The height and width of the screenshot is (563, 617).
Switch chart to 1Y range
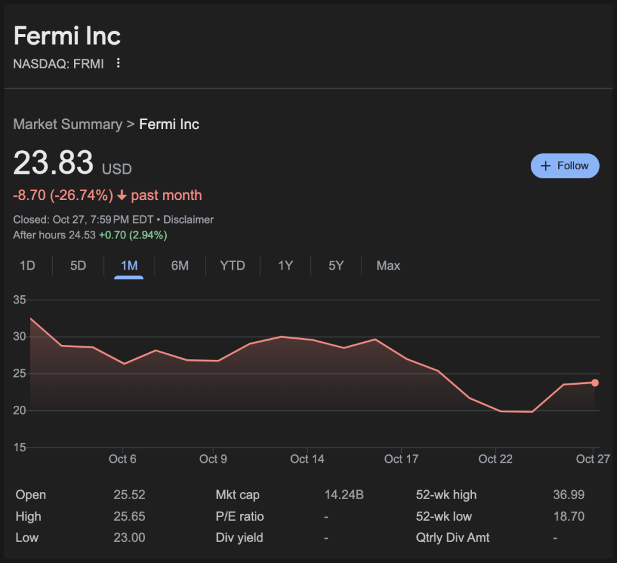285,265
